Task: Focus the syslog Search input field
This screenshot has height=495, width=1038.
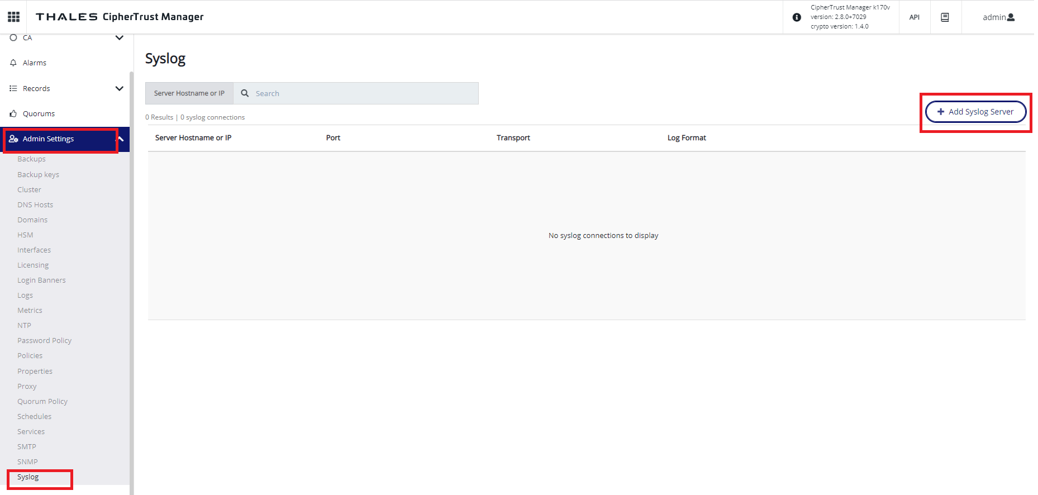Action: [363, 93]
